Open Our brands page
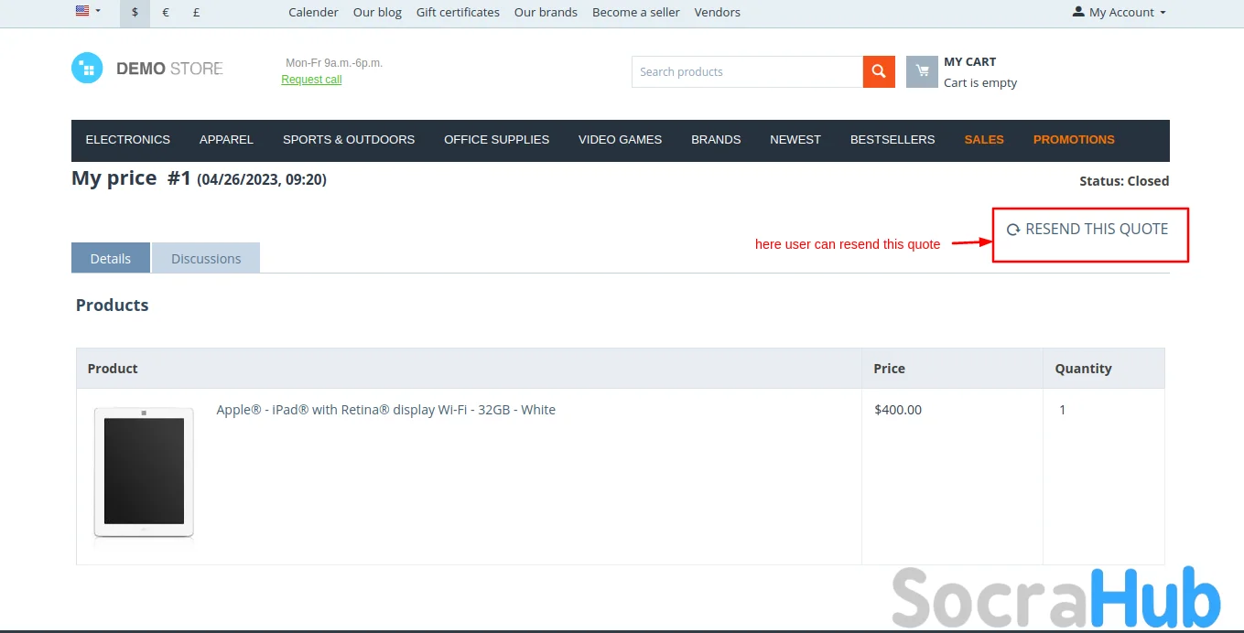This screenshot has height=633, width=1244. [546, 12]
